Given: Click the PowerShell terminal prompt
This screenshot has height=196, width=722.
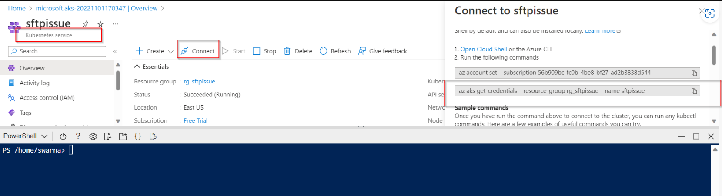Looking at the screenshot, I should 38,150.
